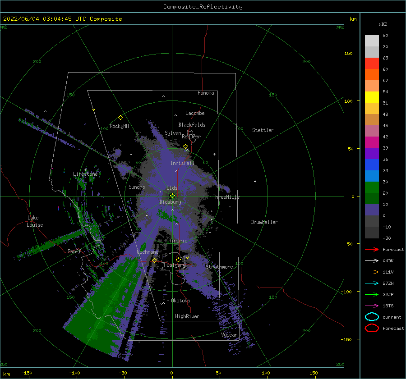
Task: Click the green 22JP arrow symbol
Action: (x=372, y=294)
